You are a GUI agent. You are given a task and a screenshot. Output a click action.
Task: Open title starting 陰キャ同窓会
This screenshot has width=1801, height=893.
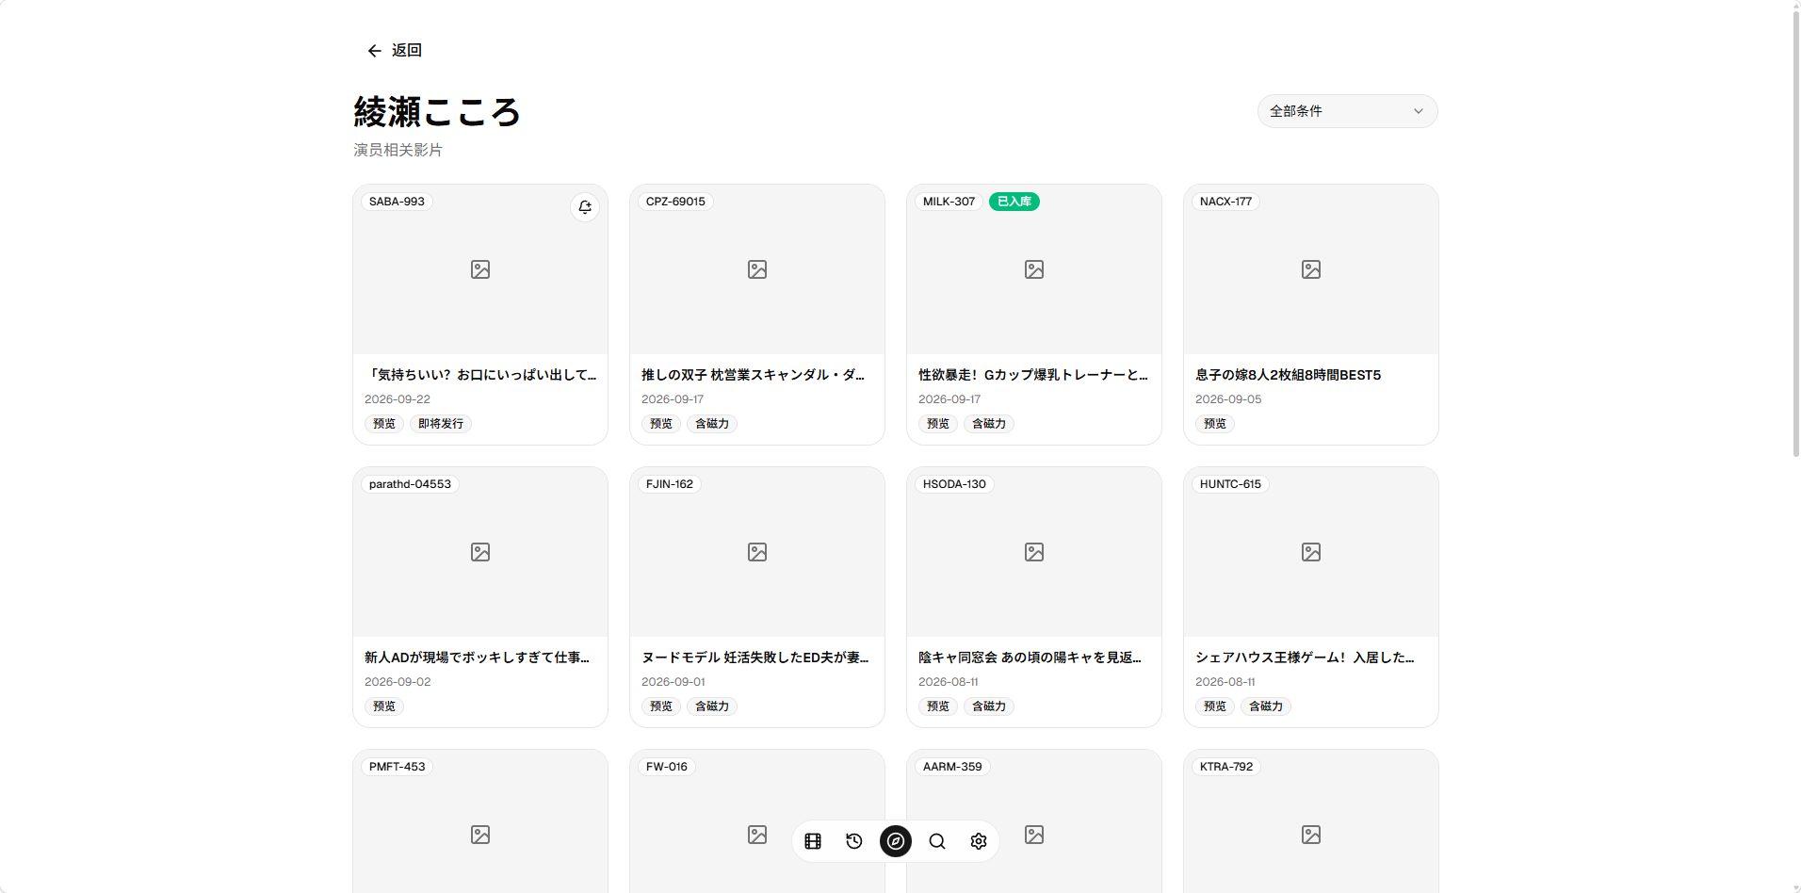[1030, 658]
